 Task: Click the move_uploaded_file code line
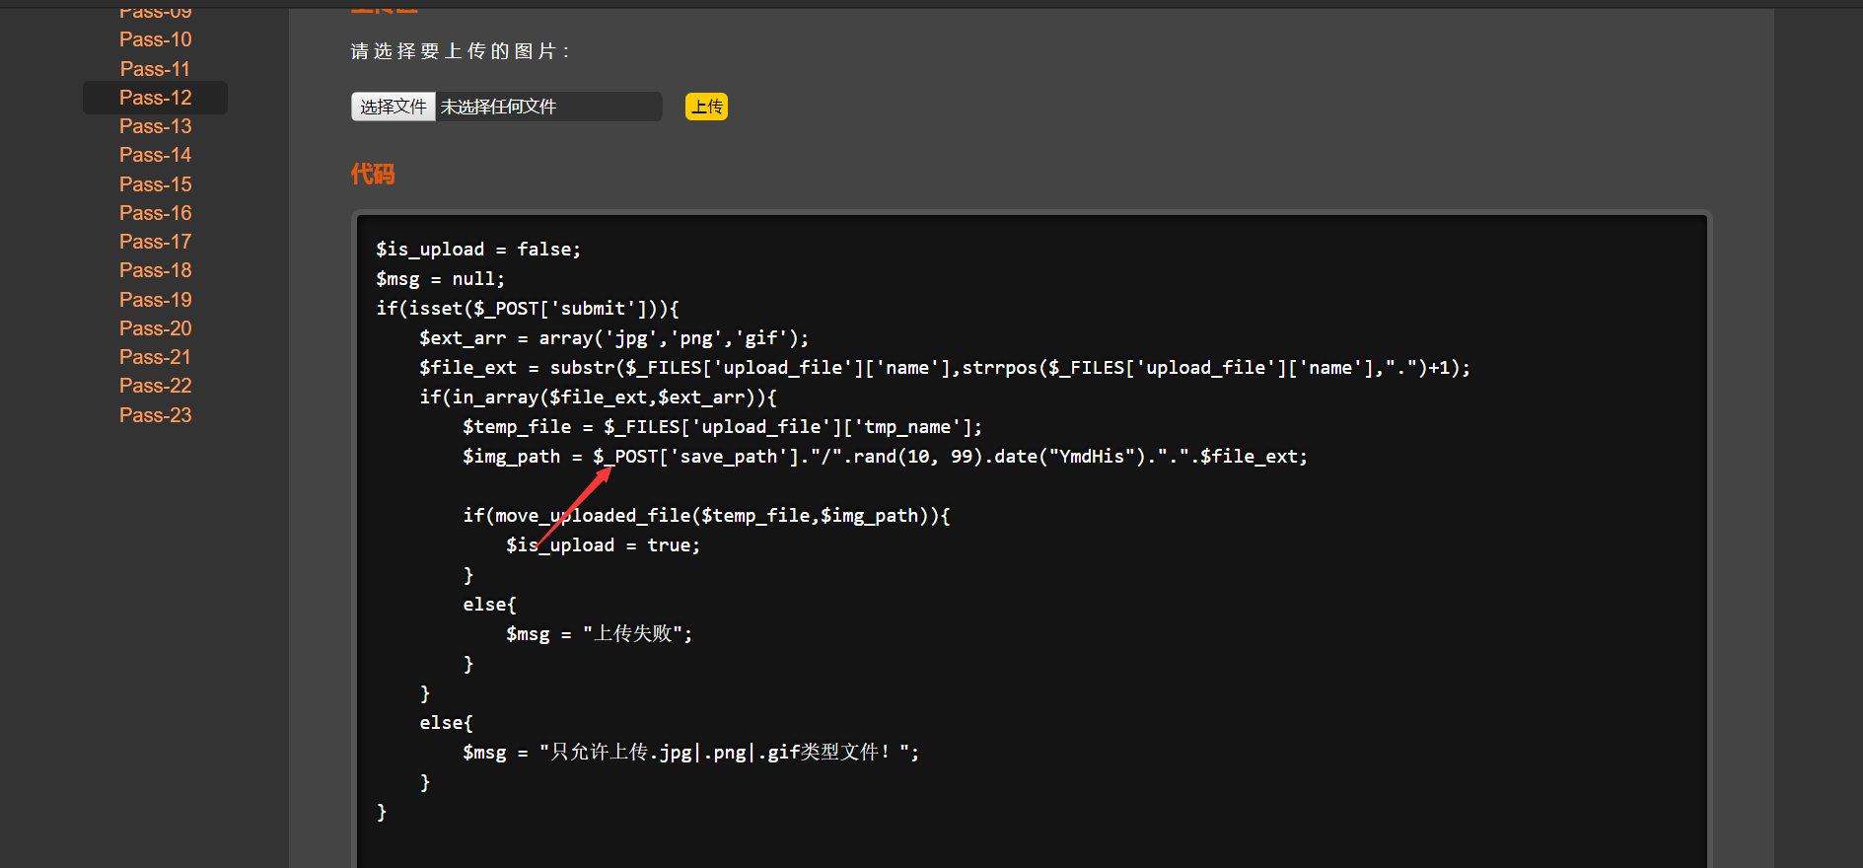(x=706, y=516)
